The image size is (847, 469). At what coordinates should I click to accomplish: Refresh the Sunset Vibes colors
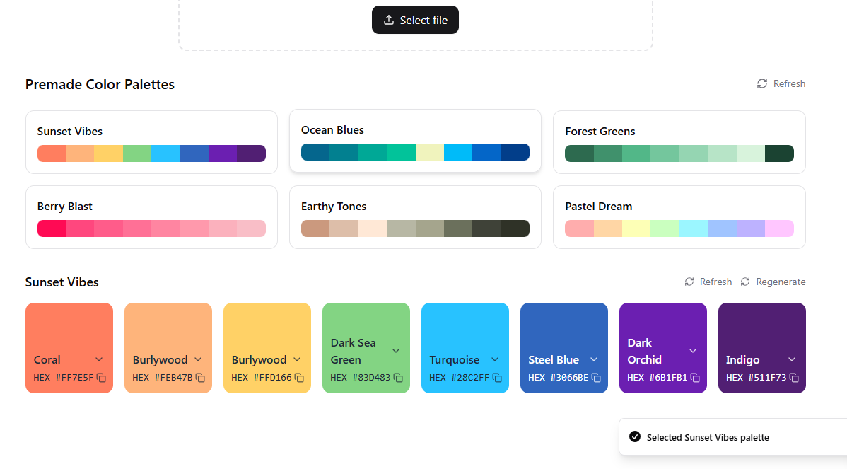[708, 282]
